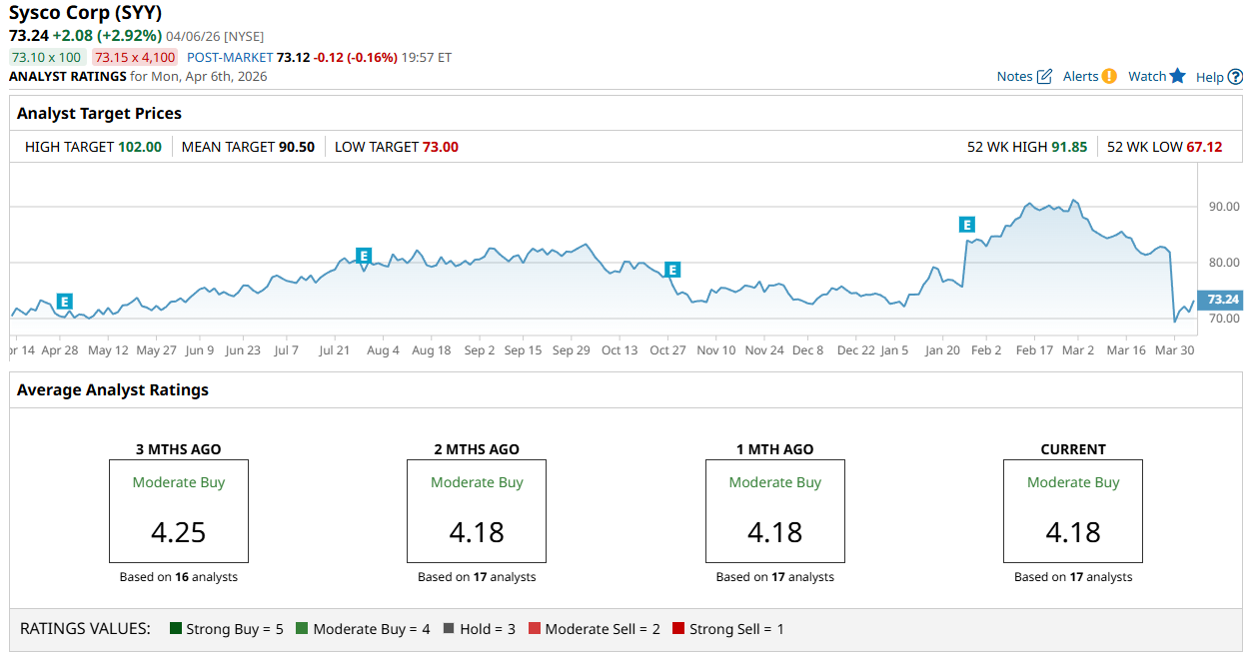The image size is (1259, 661).
Task: Click the 52 WK HIGH 91.85 value
Action: pyautogui.click(x=1069, y=147)
